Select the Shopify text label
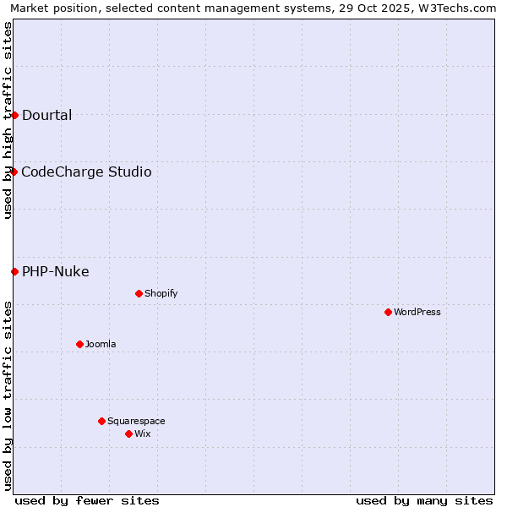This screenshot has height=507, width=507. (161, 294)
